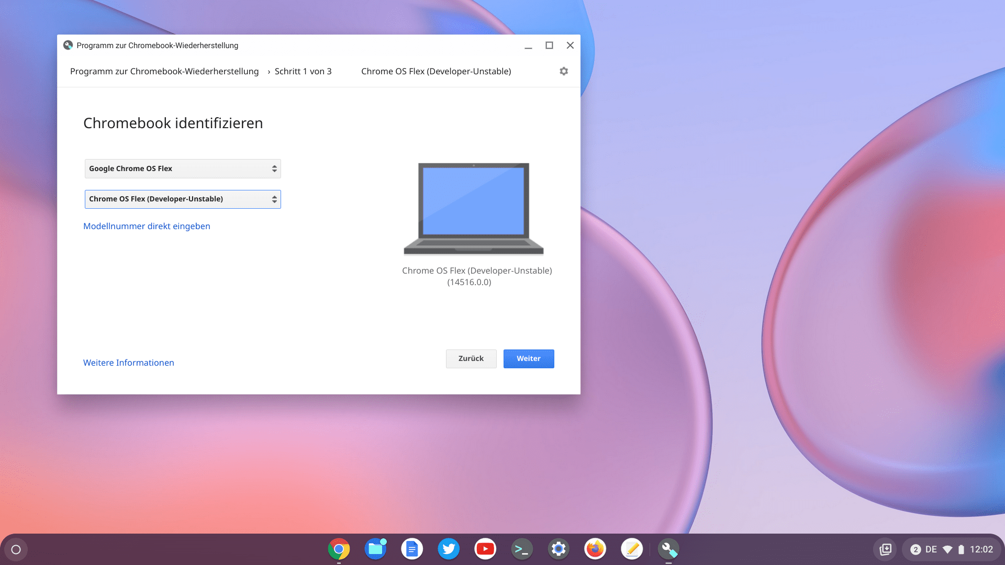Viewport: 1005px width, 565px height.
Task: Click the Schritt 1 von 3 breadcrumb text
Action: pyautogui.click(x=303, y=71)
